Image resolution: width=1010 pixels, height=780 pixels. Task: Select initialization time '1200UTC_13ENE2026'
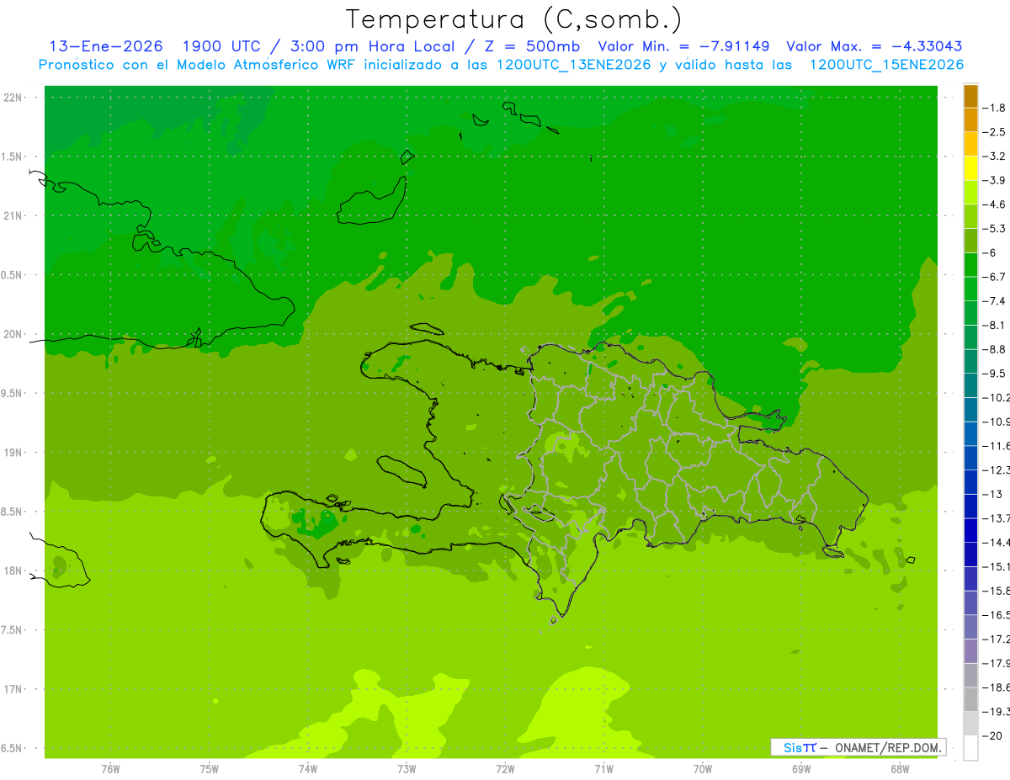(573, 65)
